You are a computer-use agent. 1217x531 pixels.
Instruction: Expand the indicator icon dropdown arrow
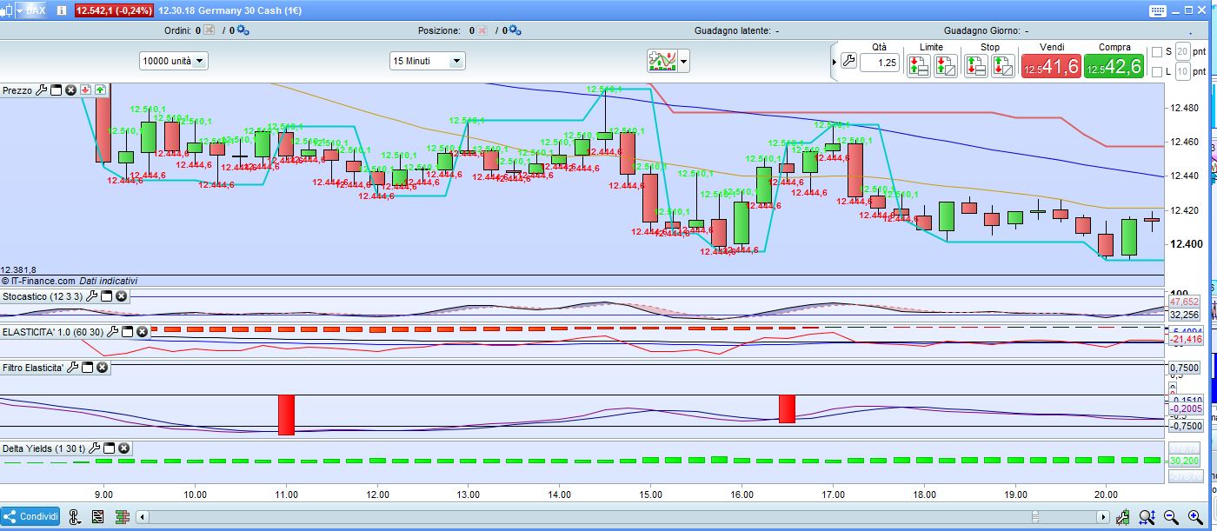(684, 62)
